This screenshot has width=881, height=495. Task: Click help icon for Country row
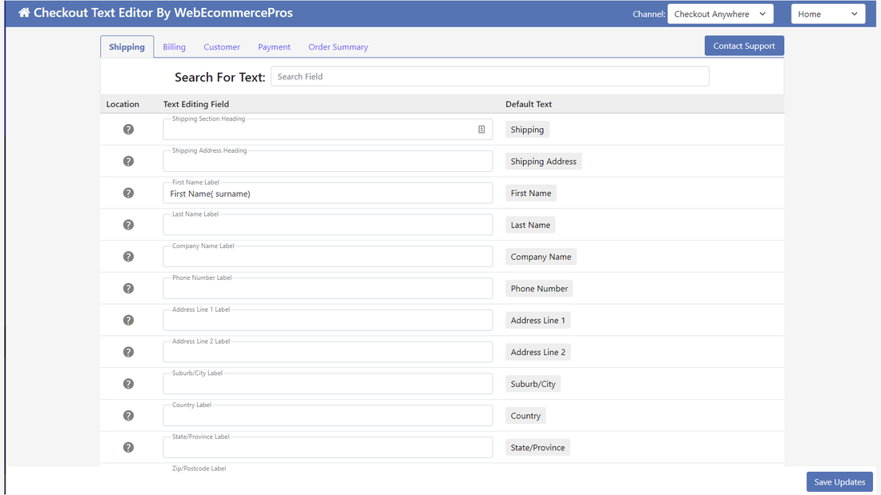pyautogui.click(x=129, y=416)
